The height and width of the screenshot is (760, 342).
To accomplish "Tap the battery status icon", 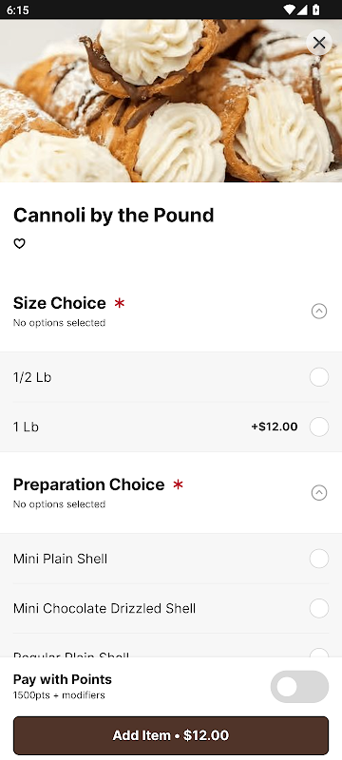I will tap(315, 9).
